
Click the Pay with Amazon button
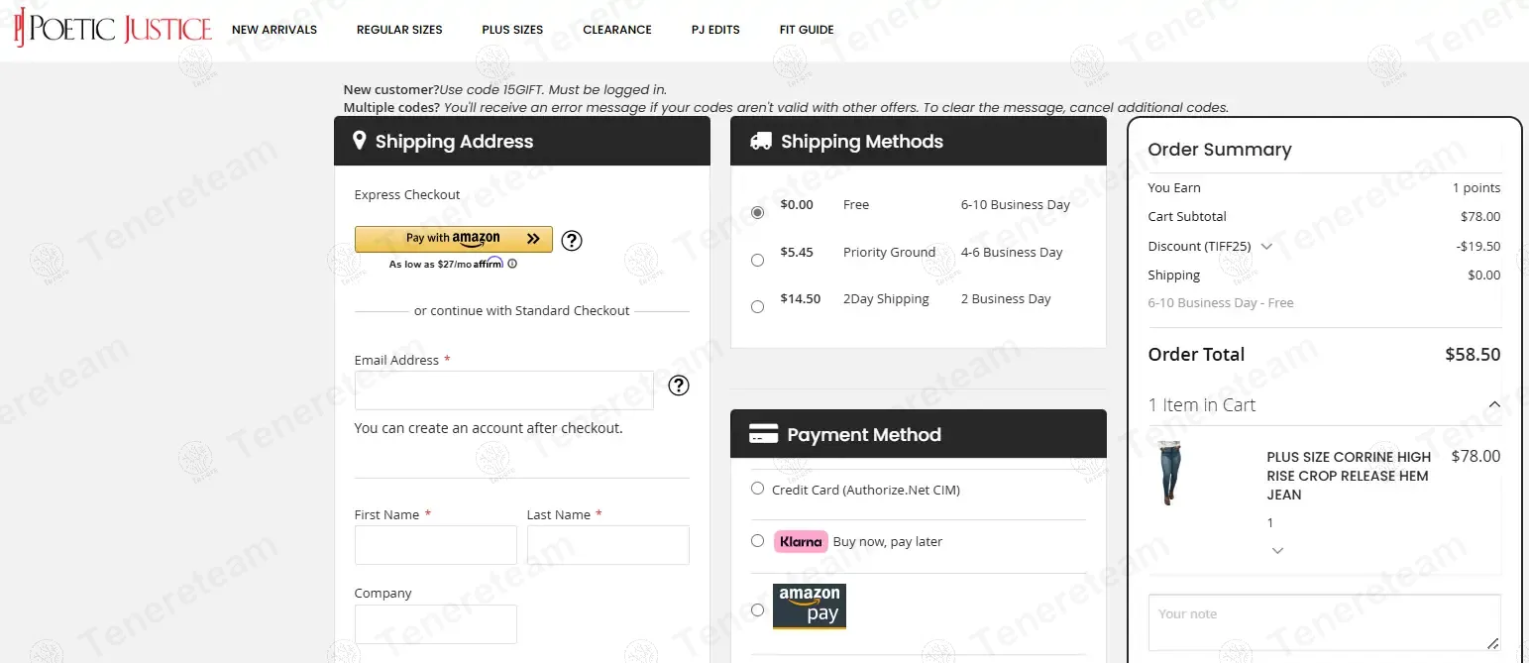coord(454,239)
